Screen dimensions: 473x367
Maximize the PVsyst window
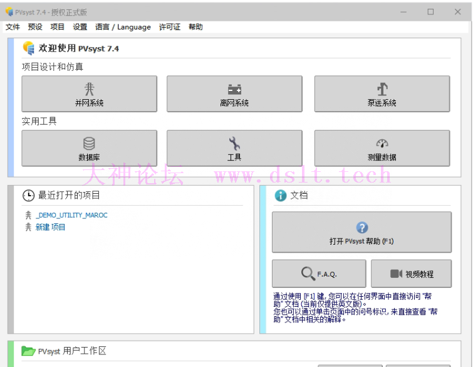tap(431, 12)
